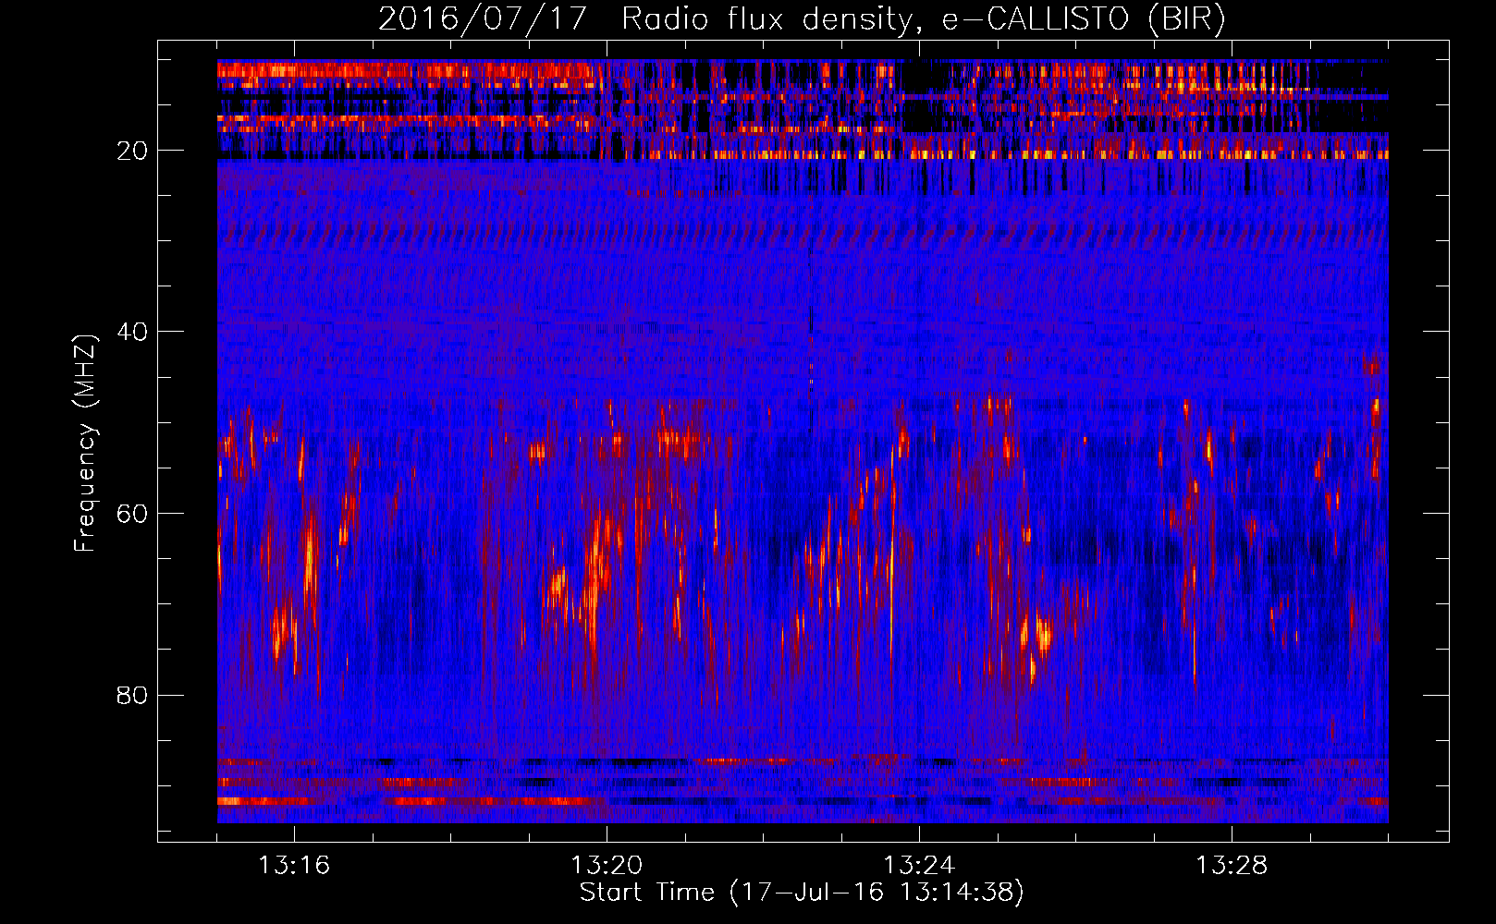Click the 'Frequency (MHZ)' axis label

tap(84, 444)
